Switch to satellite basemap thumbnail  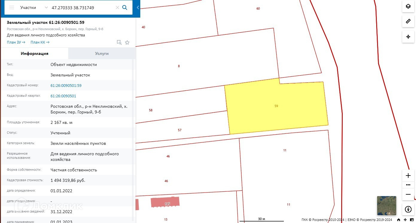click(387, 206)
